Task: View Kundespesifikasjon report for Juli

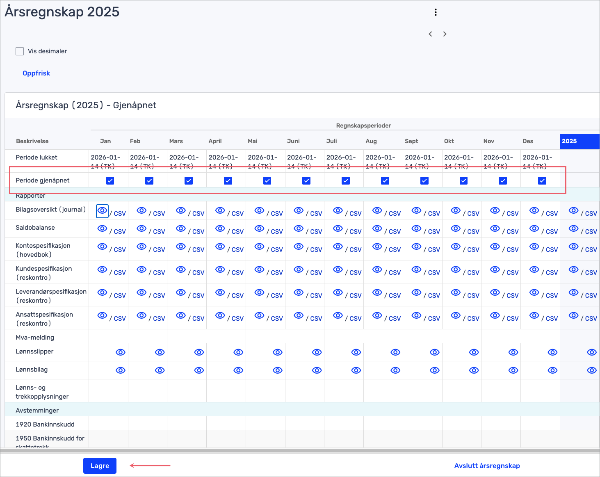Action: click(x=338, y=269)
